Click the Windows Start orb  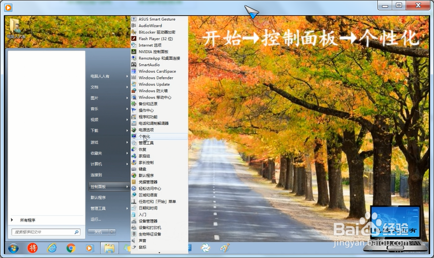tap(13, 248)
